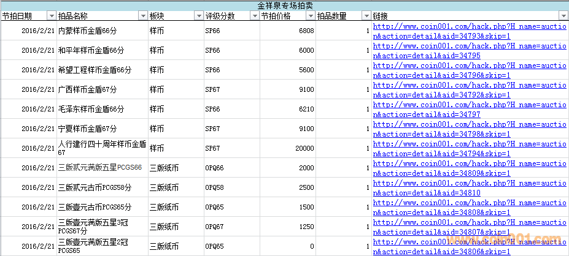Viewport: 569px width, 256px height.
Task: Select the 毛泽东样币金盾66分 item cell
Action: pos(91,109)
